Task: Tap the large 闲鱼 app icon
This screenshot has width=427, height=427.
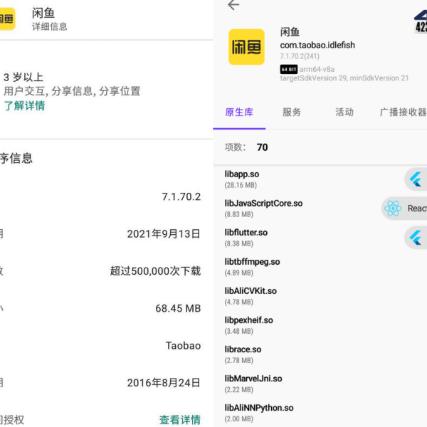Action: pyautogui.click(x=246, y=47)
